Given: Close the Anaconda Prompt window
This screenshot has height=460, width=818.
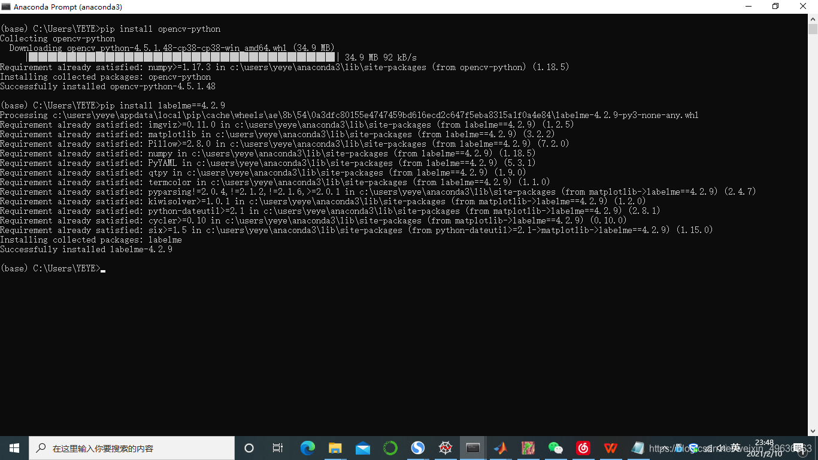Looking at the screenshot, I should (804, 7).
